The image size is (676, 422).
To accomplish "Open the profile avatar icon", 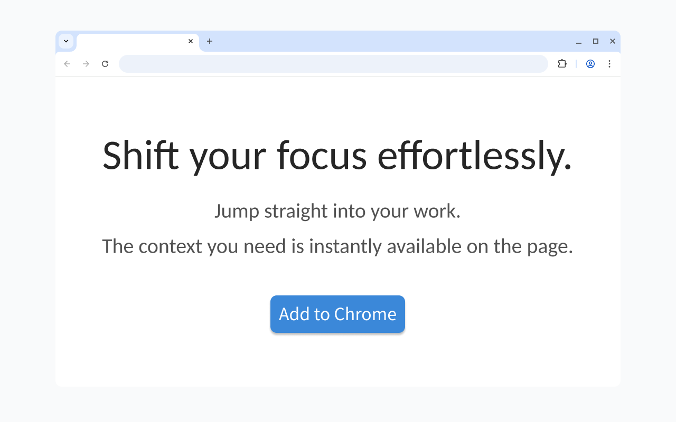I will pyautogui.click(x=590, y=64).
